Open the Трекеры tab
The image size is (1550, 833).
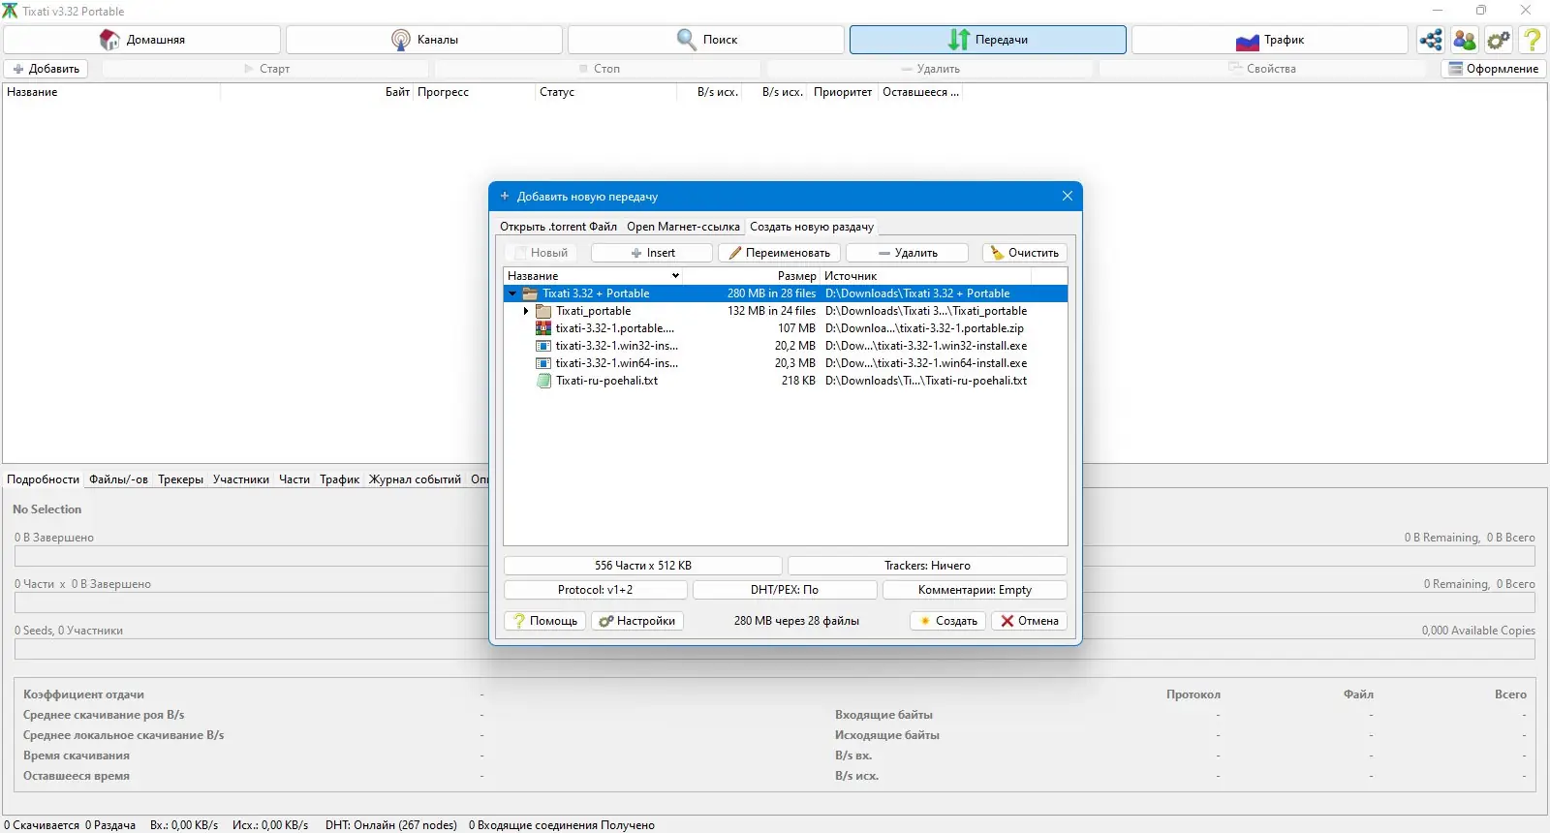tap(181, 479)
